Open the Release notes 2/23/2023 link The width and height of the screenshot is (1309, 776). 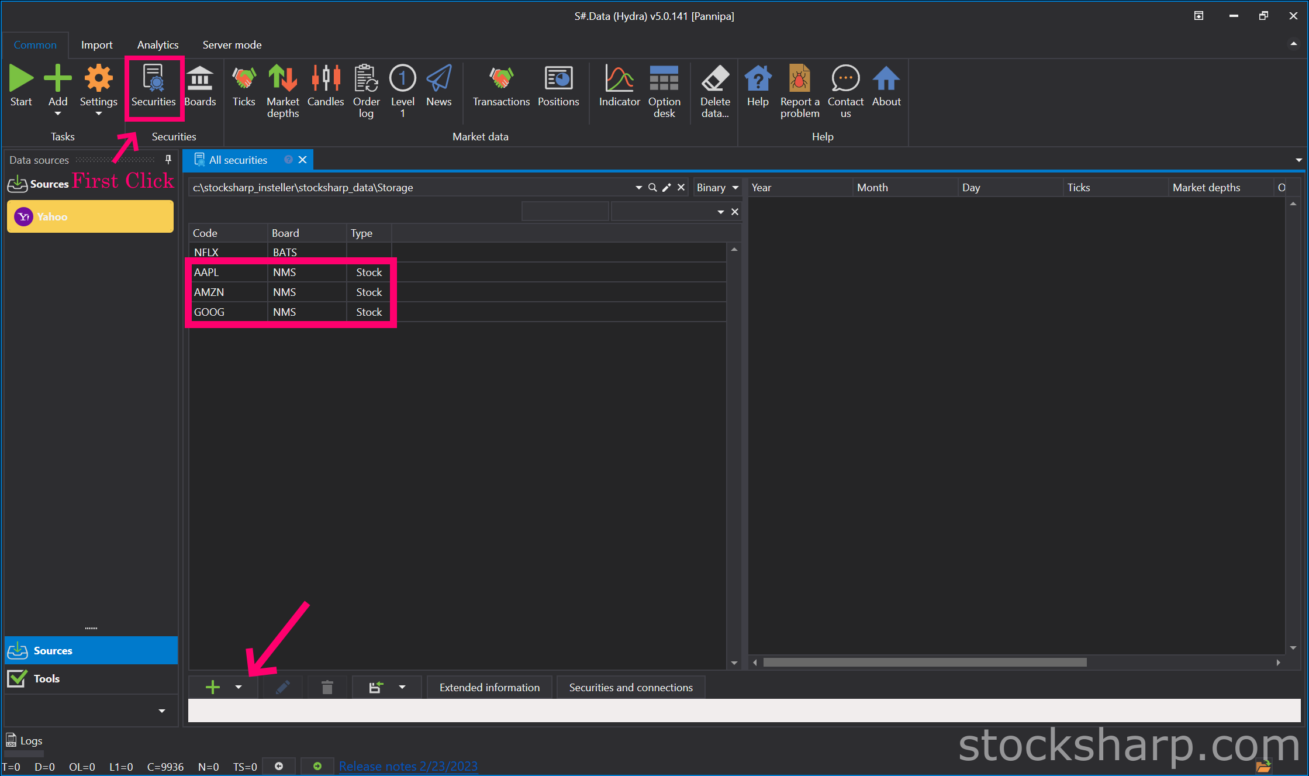(x=408, y=766)
